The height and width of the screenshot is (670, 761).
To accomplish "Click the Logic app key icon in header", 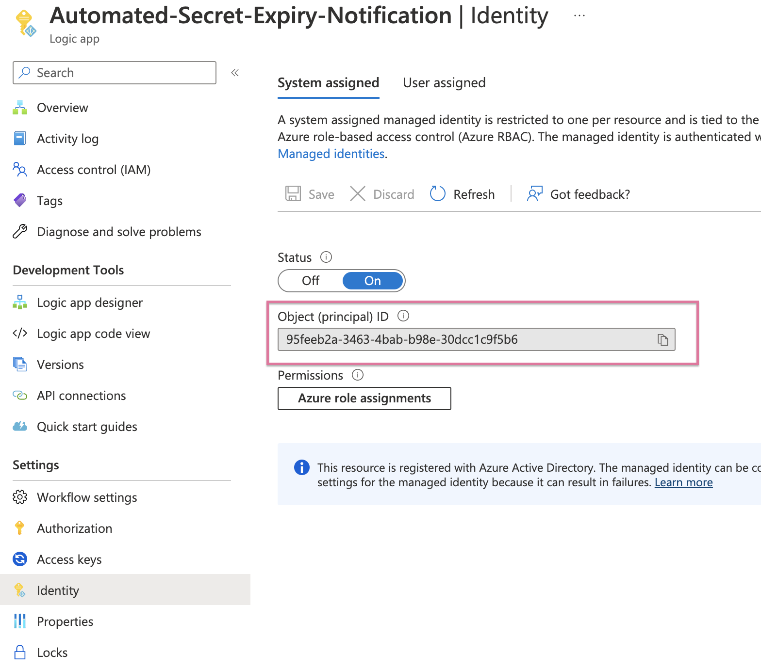I will coord(26,23).
